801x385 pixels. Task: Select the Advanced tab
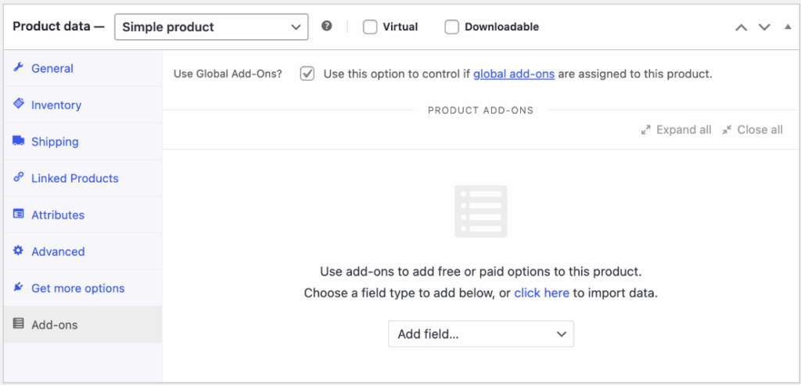pyautogui.click(x=83, y=251)
